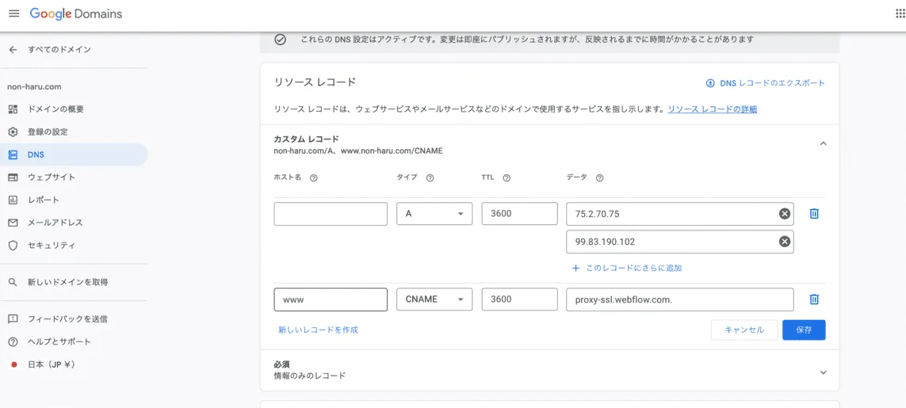Open リソース レコードの詳細 link
This screenshot has height=408, width=906.
(x=713, y=109)
